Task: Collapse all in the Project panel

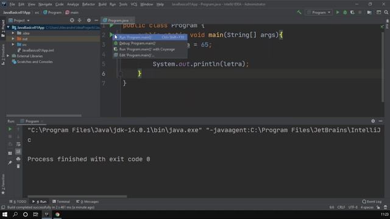Action: click(80, 20)
